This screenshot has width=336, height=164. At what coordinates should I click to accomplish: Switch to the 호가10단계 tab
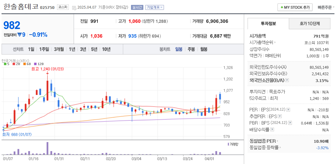309,23
